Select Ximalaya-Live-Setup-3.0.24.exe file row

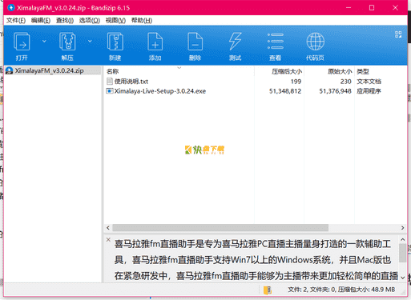(x=256, y=91)
